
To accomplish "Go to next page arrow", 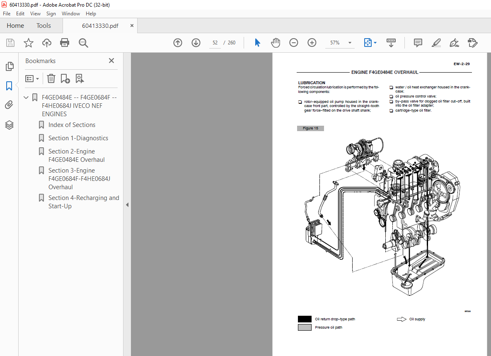I will coord(196,43).
